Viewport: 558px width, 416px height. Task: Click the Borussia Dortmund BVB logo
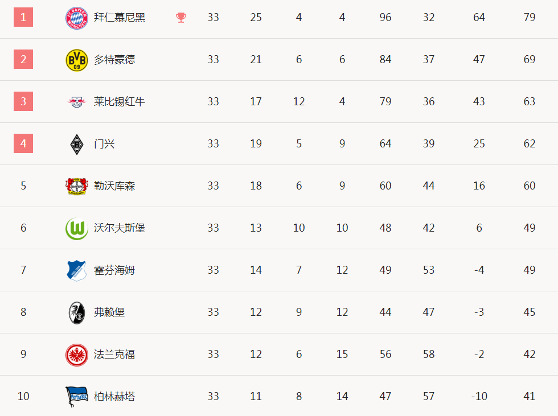(77, 60)
